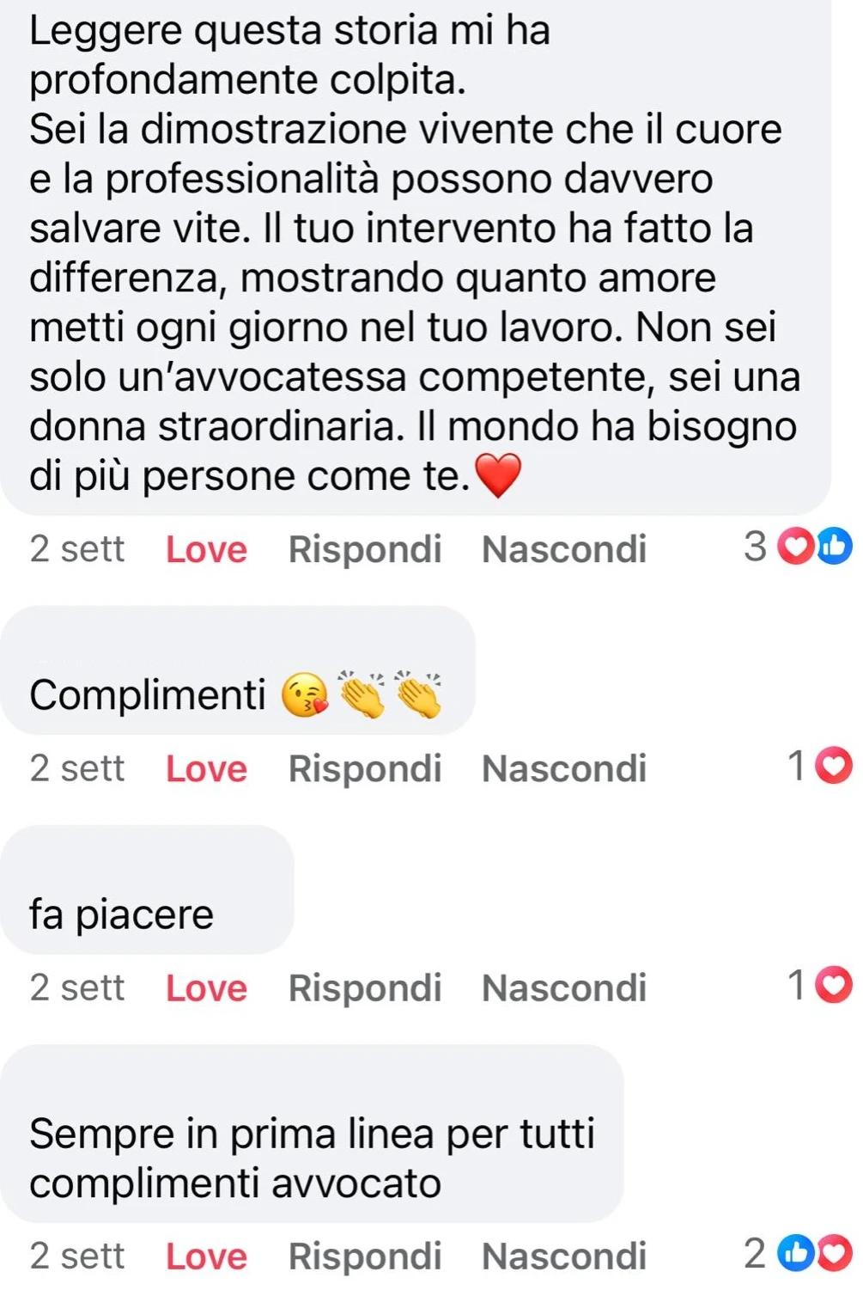Click the thumbs-up icon on last comment

(795, 1254)
